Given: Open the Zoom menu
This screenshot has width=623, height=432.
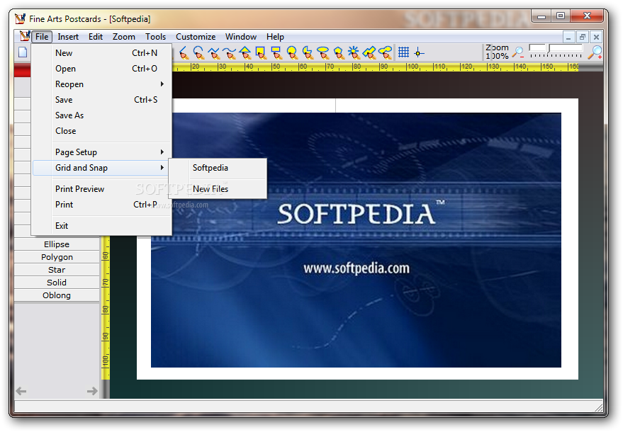Looking at the screenshot, I should (123, 37).
